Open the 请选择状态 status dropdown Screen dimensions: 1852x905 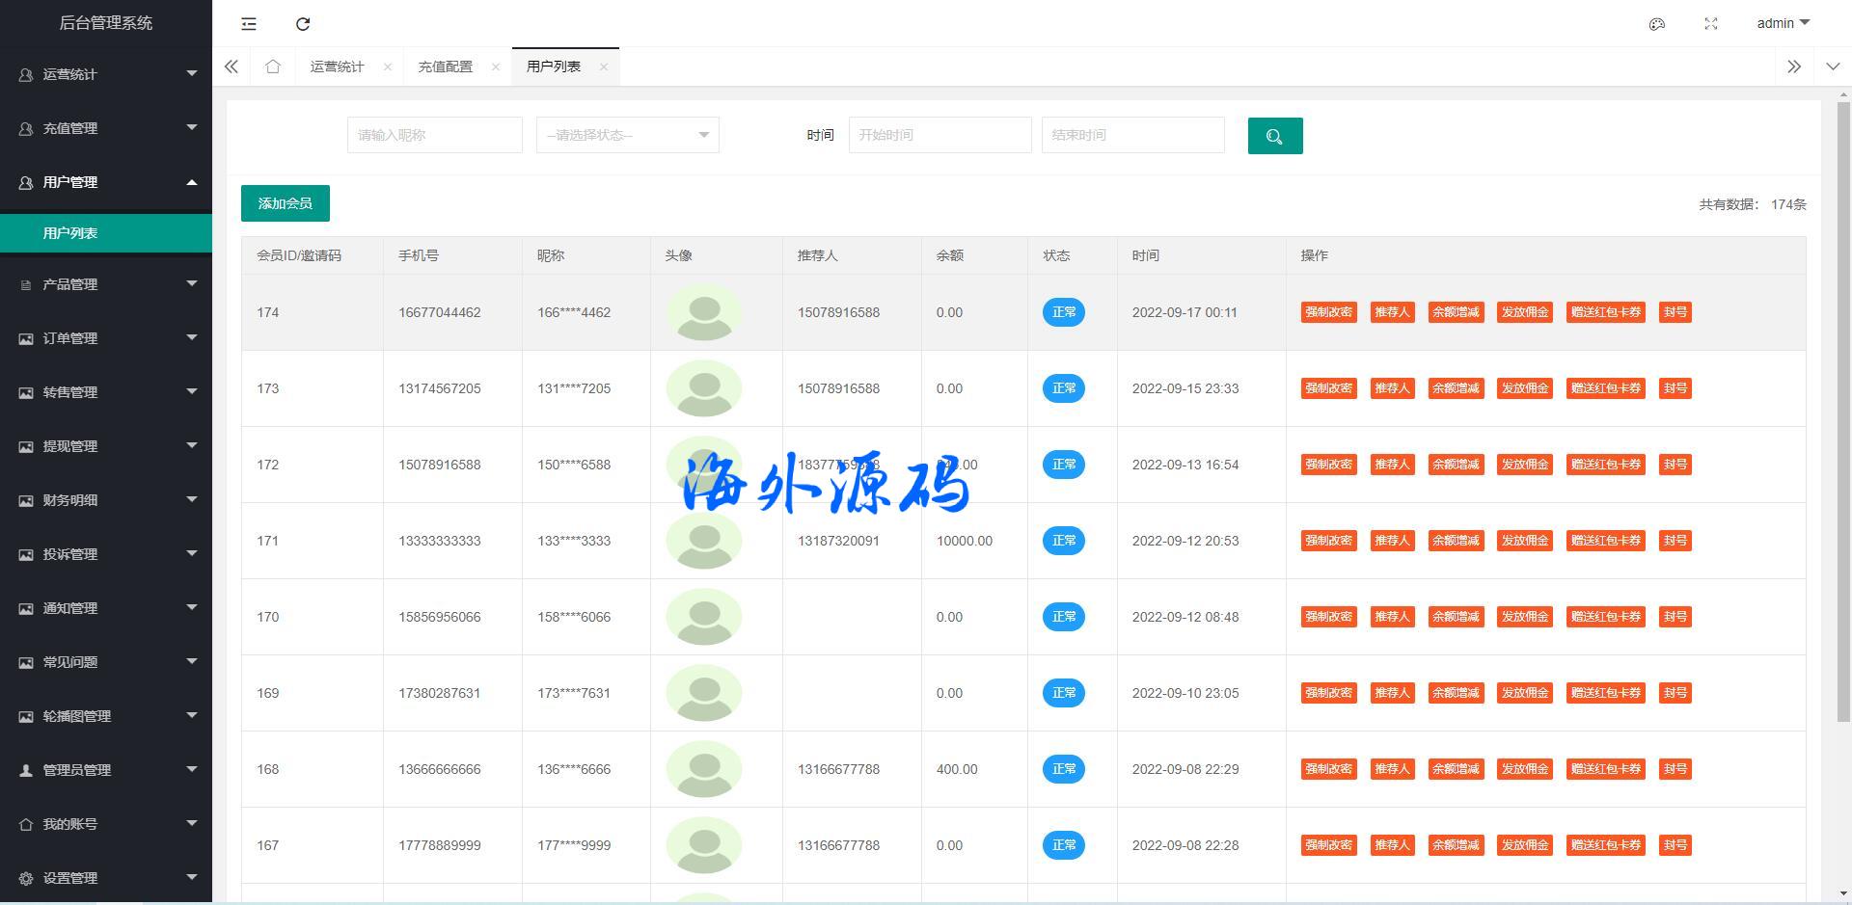pos(627,135)
